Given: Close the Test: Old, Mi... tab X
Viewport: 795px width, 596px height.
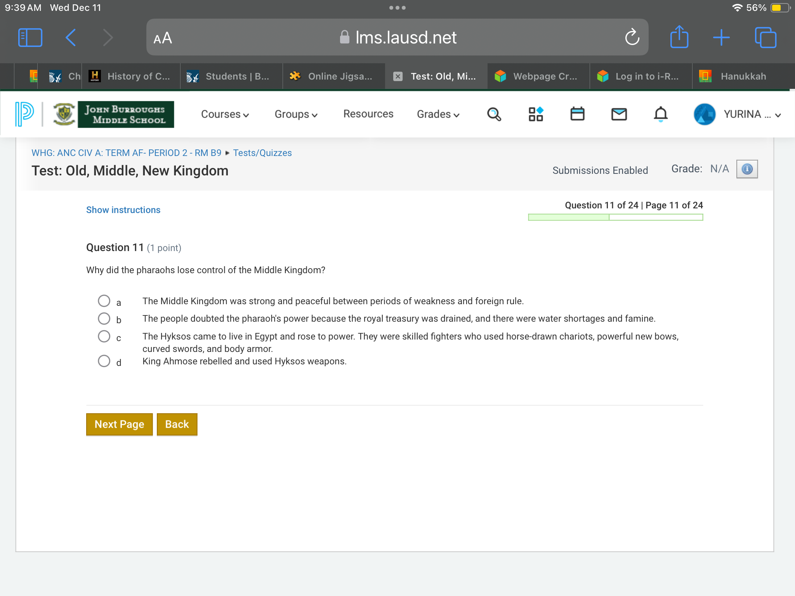Looking at the screenshot, I should click(397, 76).
